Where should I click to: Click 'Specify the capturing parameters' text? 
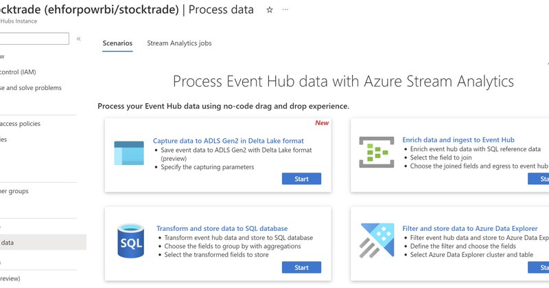click(x=207, y=167)
